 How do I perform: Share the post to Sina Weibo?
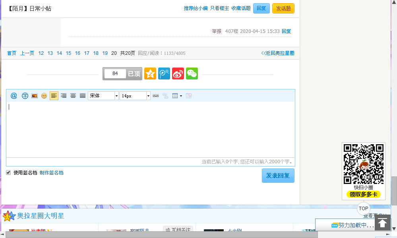[178, 74]
